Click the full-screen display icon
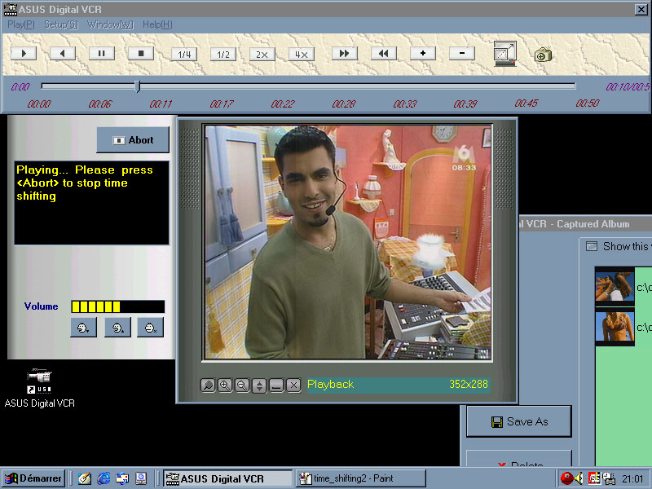Image resolution: width=652 pixels, height=489 pixels. coord(504,54)
